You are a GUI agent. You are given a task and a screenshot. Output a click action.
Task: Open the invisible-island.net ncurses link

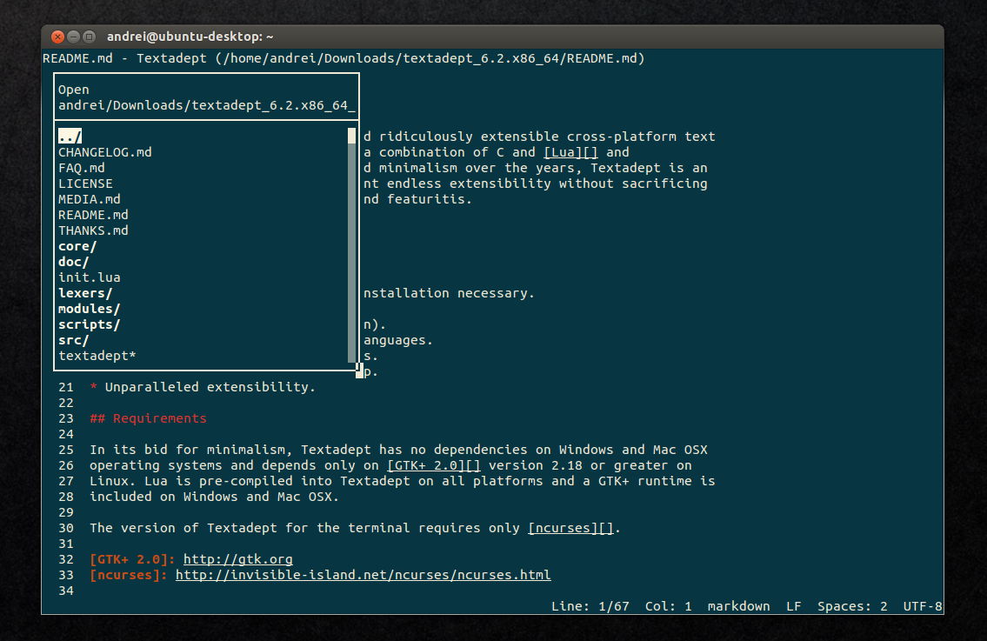(x=363, y=575)
